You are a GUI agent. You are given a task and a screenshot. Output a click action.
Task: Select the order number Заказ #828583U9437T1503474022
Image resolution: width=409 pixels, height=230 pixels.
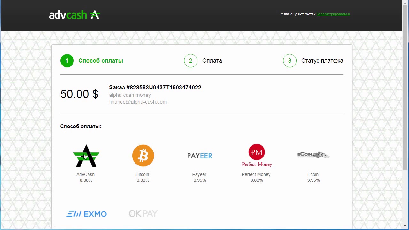tap(155, 88)
